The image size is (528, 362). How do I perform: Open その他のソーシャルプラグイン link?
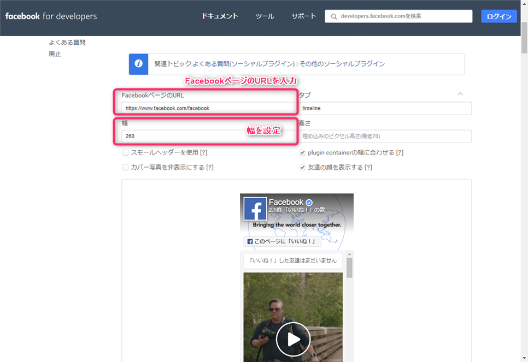click(x=342, y=64)
